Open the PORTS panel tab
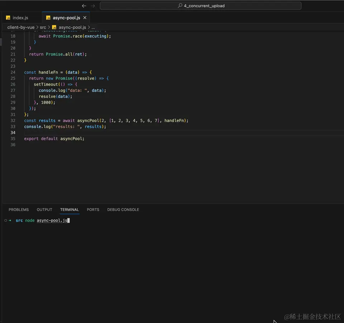Viewport: 344px width, 323px height. 93,210
